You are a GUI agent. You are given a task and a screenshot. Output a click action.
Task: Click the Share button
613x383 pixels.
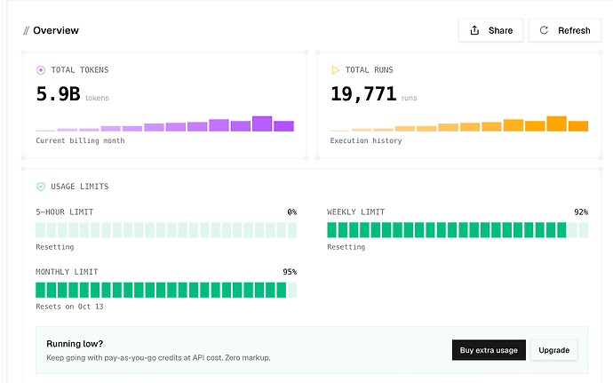(x=490, y=30)
